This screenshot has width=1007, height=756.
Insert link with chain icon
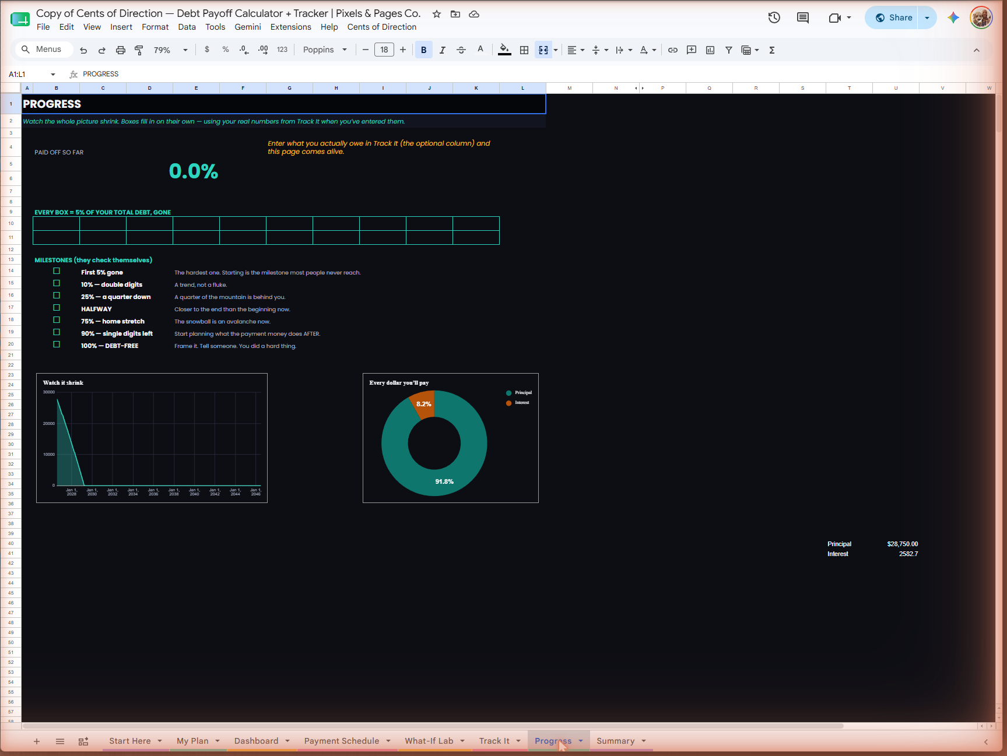pos(673,50)
